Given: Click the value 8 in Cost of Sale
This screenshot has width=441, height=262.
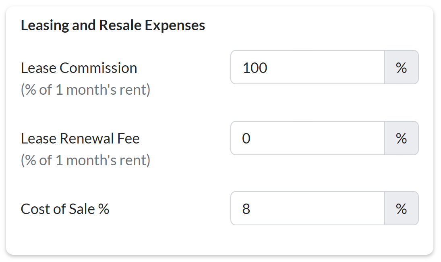Looking at the screenshot, I should [246, 209].
